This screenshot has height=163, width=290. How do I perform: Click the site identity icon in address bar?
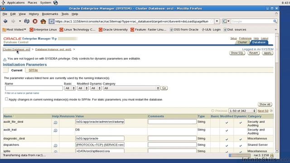click(51, 21)
